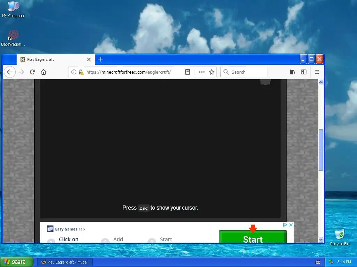The width and height of the screenshot is (357, 267).
Task: Click the keyboard icon in the system tray
Action: 318,262
